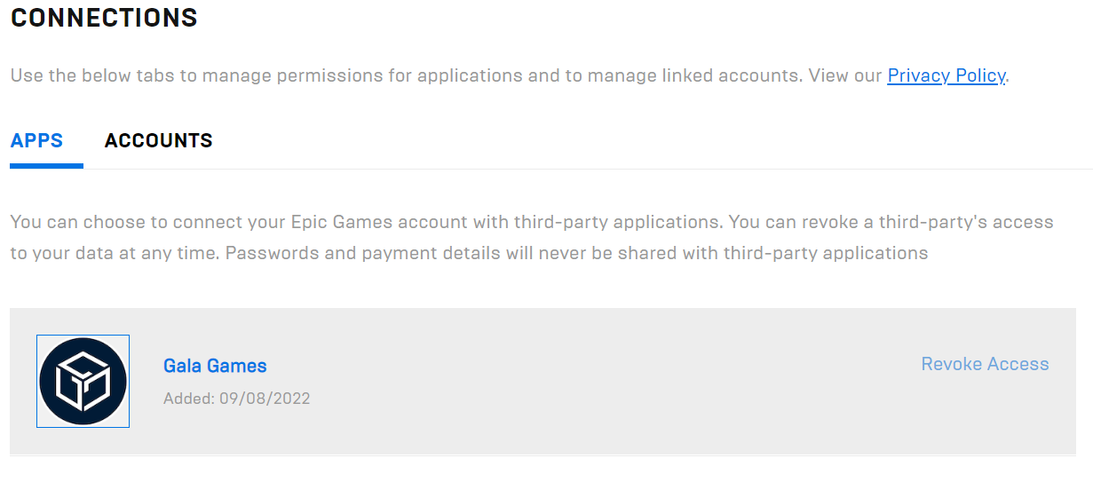Select the APPS tab
Viewport: 1093px width, 482px height.
tap(36, 140)
